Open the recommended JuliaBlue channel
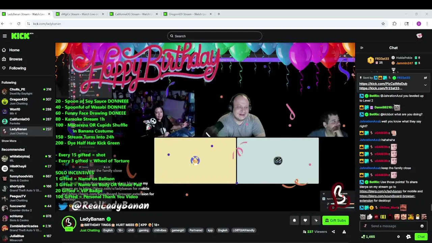432x243 pixels. [26, 238]
